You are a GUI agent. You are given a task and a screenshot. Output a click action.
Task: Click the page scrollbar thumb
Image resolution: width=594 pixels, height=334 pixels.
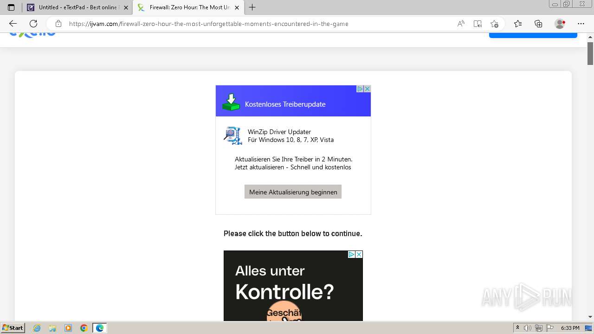(x=590, y=53)
